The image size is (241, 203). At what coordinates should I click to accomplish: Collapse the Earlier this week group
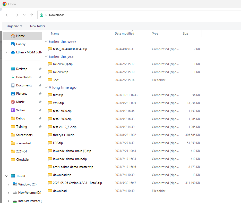tap(46, 42)
